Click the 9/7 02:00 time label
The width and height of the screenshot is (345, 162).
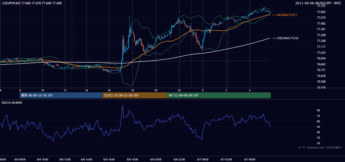226,160
